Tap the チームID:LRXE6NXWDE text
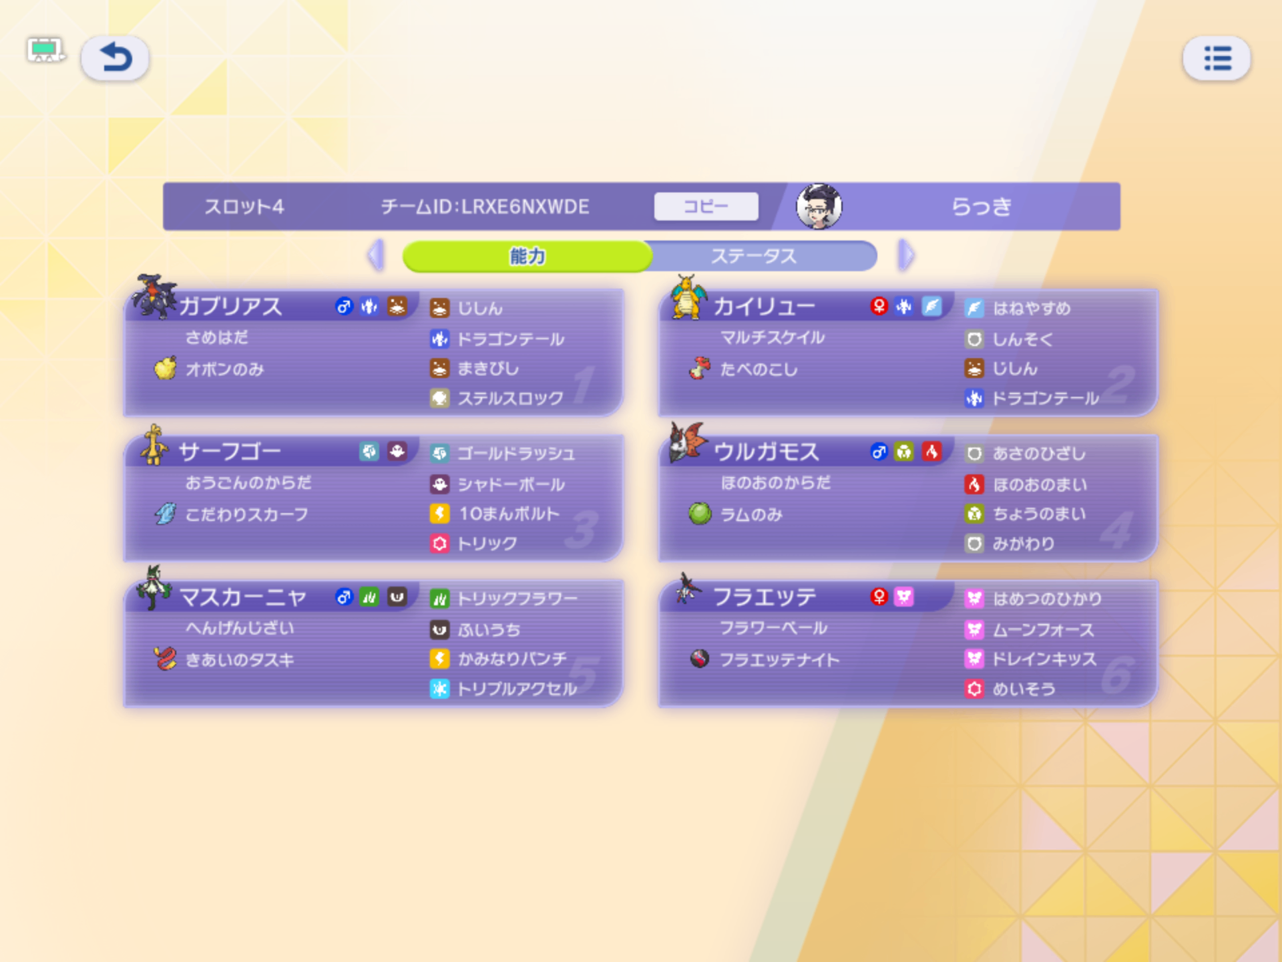1282x962 pixels. click(485, 206)
